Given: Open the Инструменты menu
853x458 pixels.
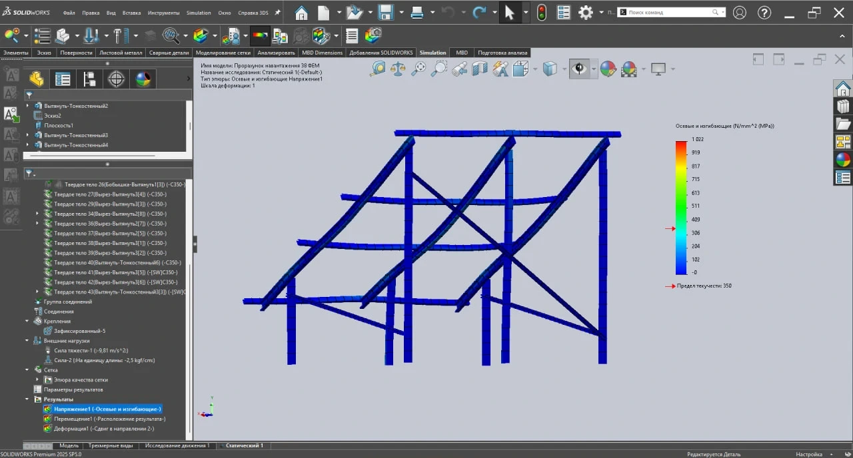Looking at the screenshot, I should click(164, 13).
